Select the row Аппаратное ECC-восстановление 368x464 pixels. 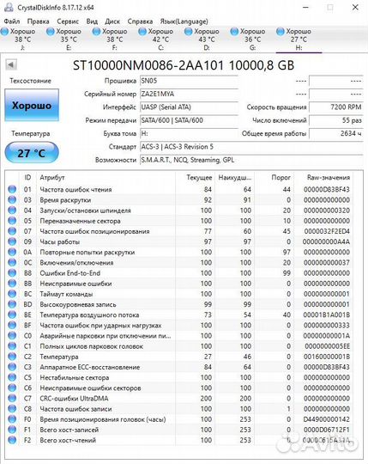coord(179,367)
